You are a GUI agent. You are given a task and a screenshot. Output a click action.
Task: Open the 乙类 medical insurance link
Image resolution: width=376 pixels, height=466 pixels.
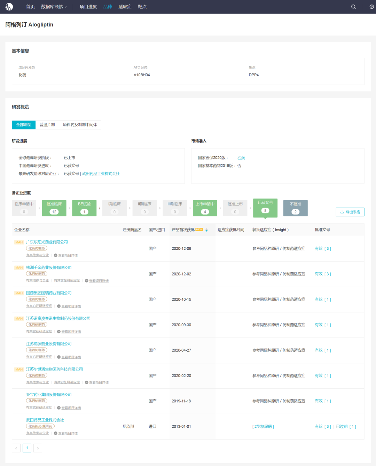241,158
